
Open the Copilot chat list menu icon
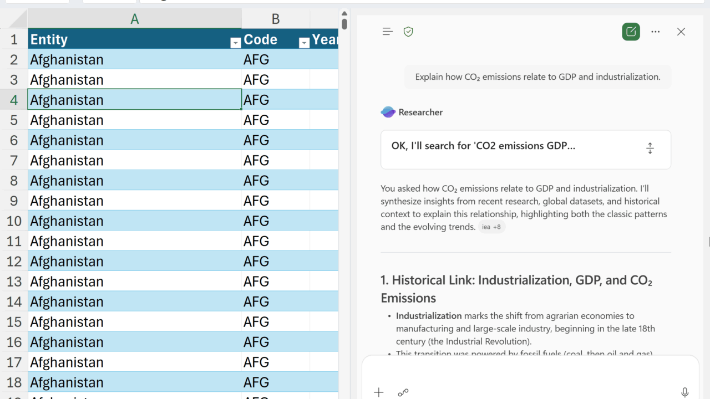[x=388, y=32]
